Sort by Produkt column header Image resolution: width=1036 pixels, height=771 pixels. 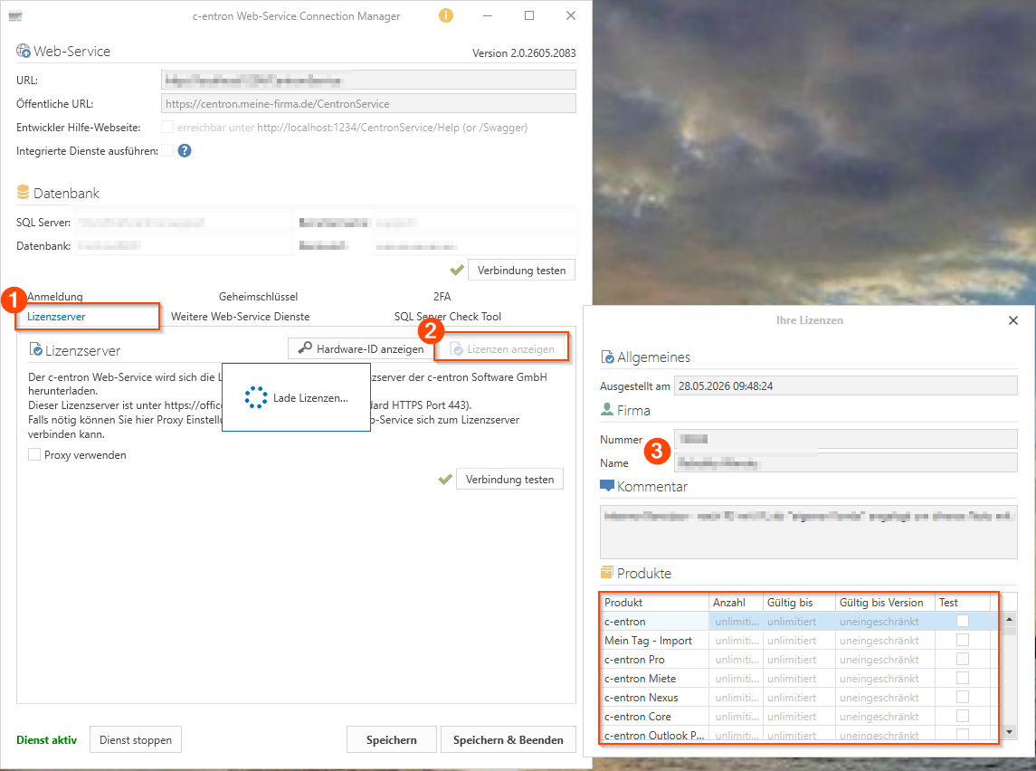654,602
